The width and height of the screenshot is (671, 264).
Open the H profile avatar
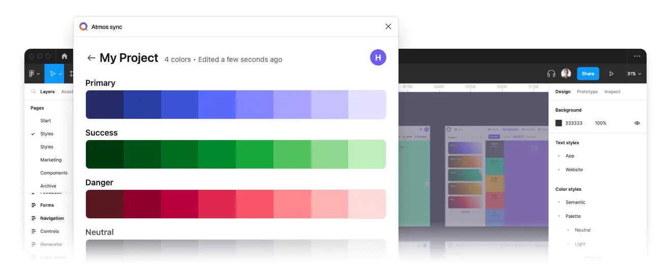coord(378,57)
